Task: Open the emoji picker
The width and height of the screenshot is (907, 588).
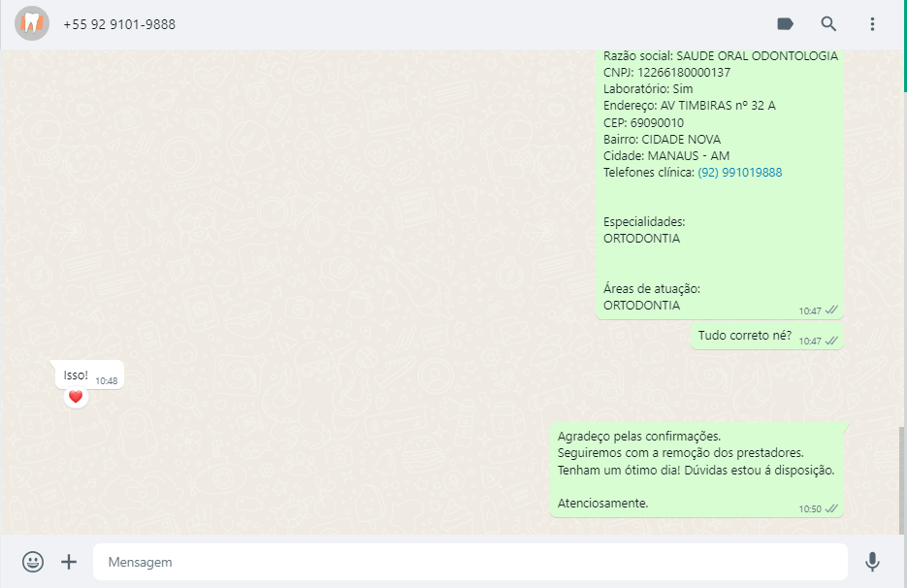Action: pos(33,562)
